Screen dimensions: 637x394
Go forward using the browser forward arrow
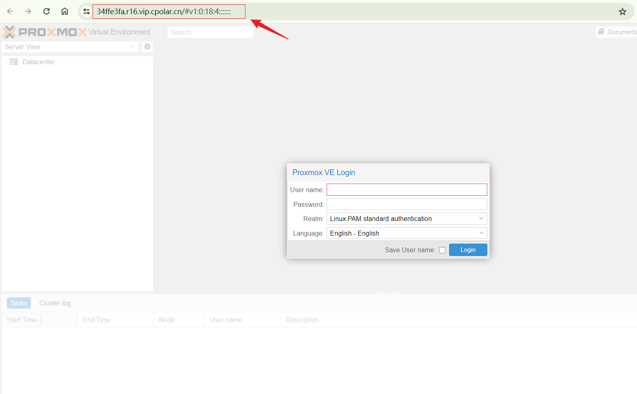click(28, 11)
